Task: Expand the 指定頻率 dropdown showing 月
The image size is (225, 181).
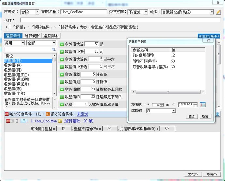Action: (173, 111)
